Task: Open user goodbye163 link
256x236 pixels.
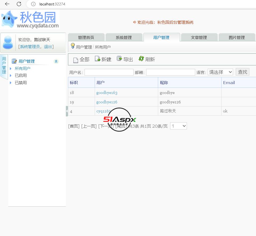Action: (107, 93)
